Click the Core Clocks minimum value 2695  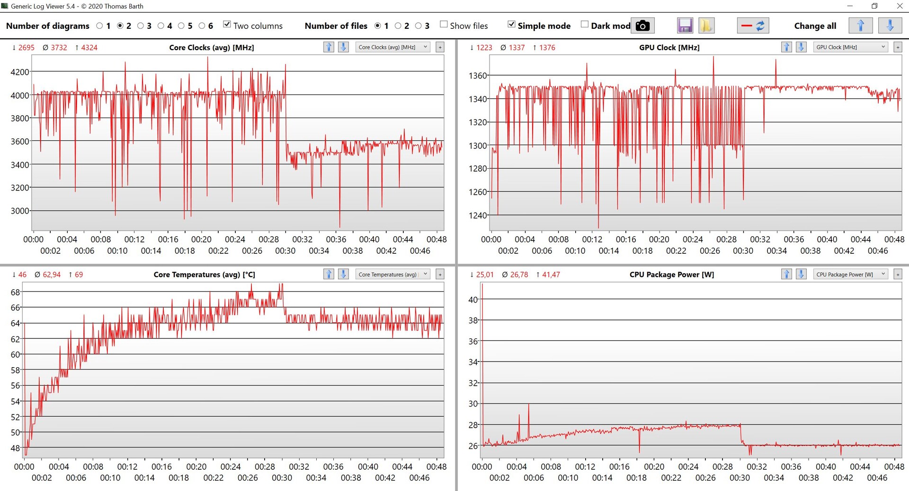pyautogui.click(x=27, y=48)
